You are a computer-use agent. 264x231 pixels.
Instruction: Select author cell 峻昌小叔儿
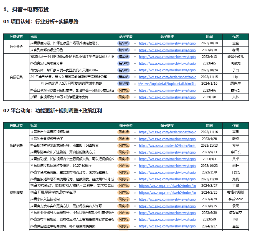(x=235, y=57)
